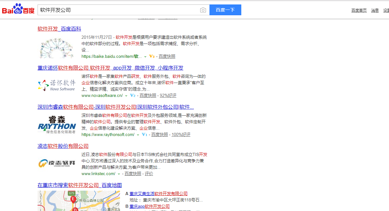
Task: Click the www.raythonsoft.com URL text
Action: click(x=108, y=134)
